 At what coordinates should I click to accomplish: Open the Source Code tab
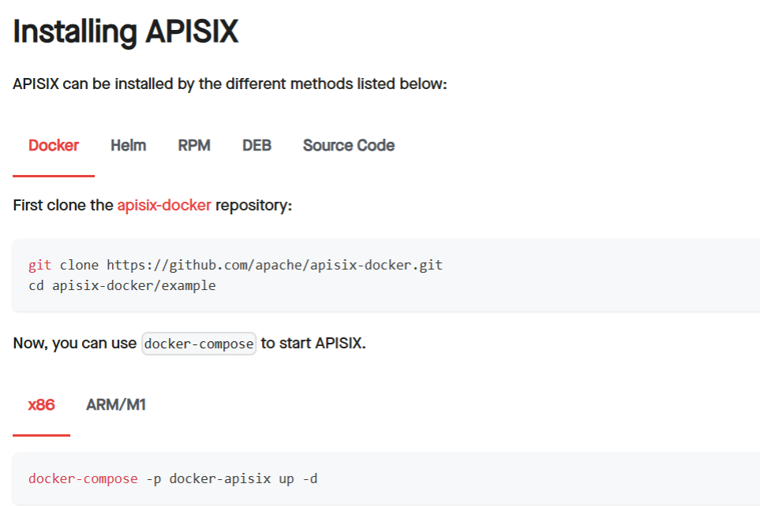349,145
